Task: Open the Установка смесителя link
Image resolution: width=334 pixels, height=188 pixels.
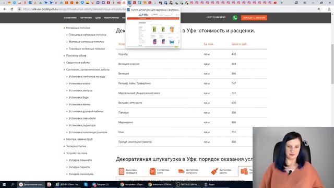Action: [82, 119]
